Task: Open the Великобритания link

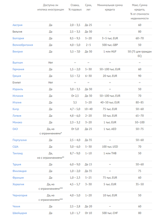Action: click(x=23, y=45)
